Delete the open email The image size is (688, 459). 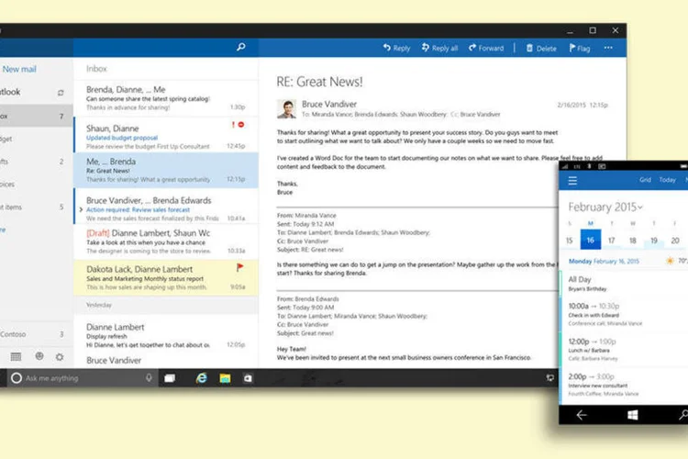pos(541,48)
